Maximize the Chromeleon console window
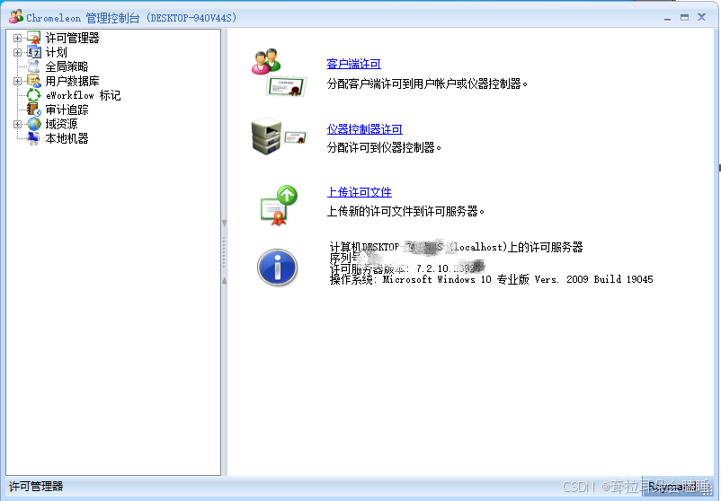 click(685, 17)
